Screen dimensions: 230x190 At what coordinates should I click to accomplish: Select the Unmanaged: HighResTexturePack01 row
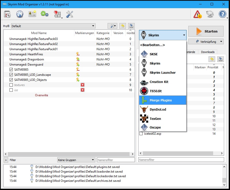[x=69, y=49]
